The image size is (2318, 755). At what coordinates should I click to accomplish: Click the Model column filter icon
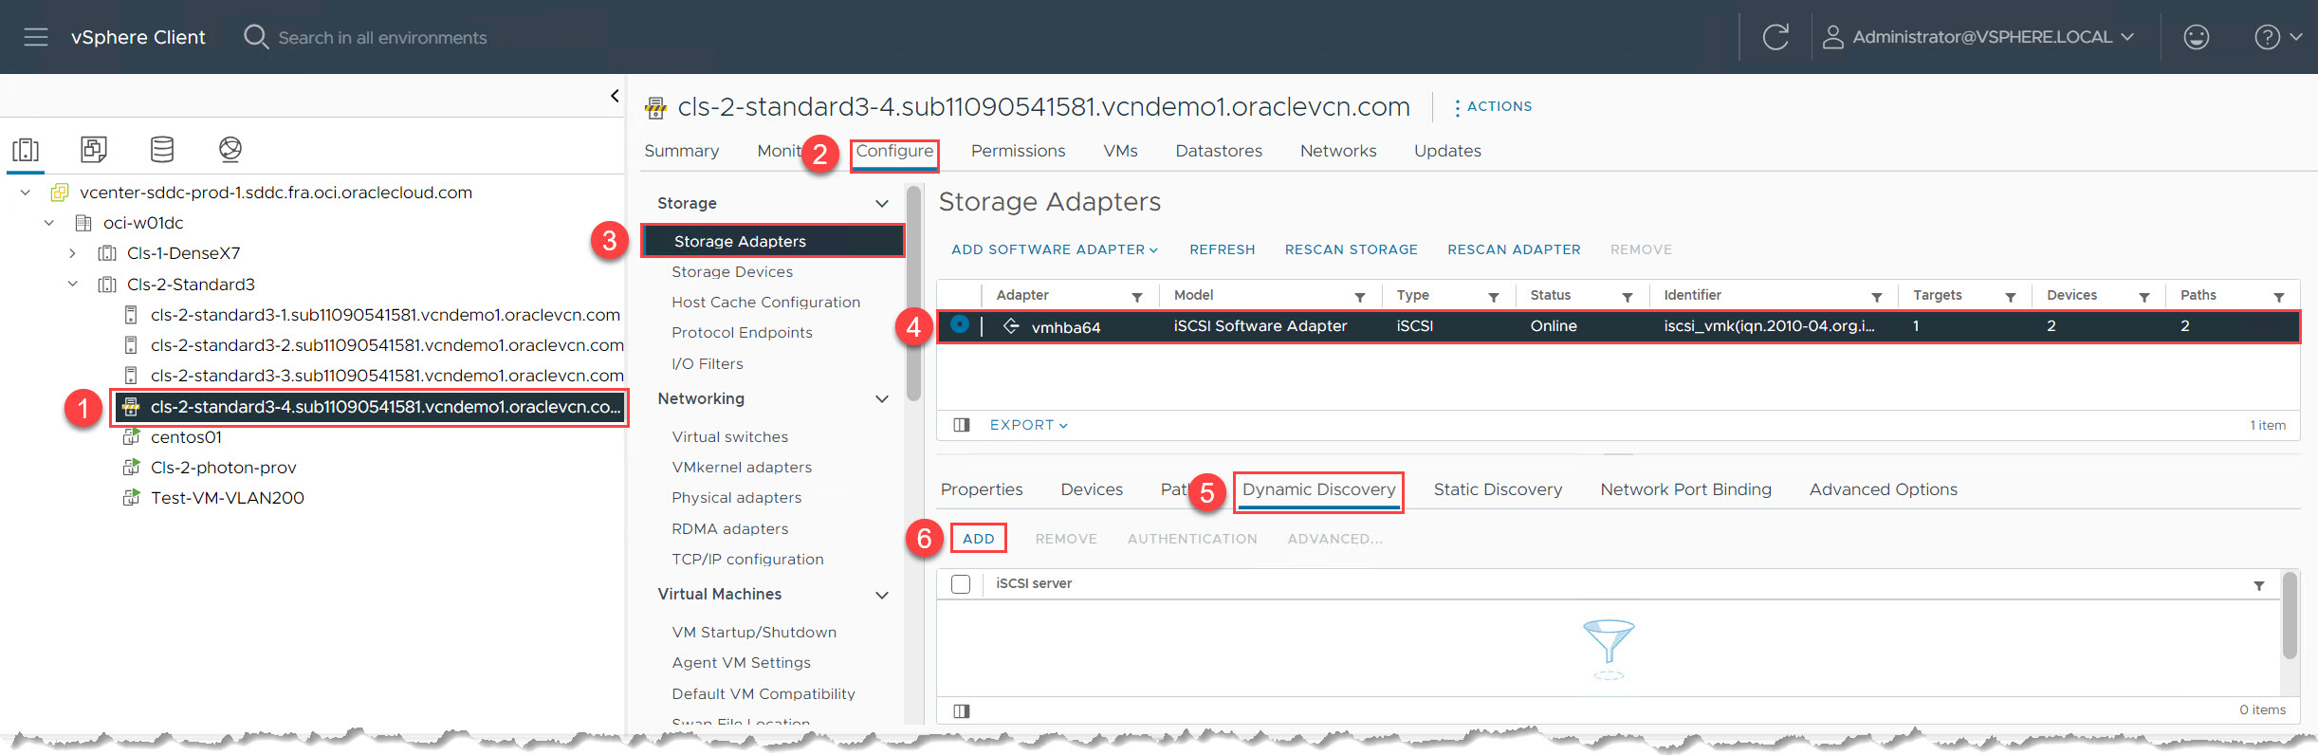click(x=1360, y=297)
